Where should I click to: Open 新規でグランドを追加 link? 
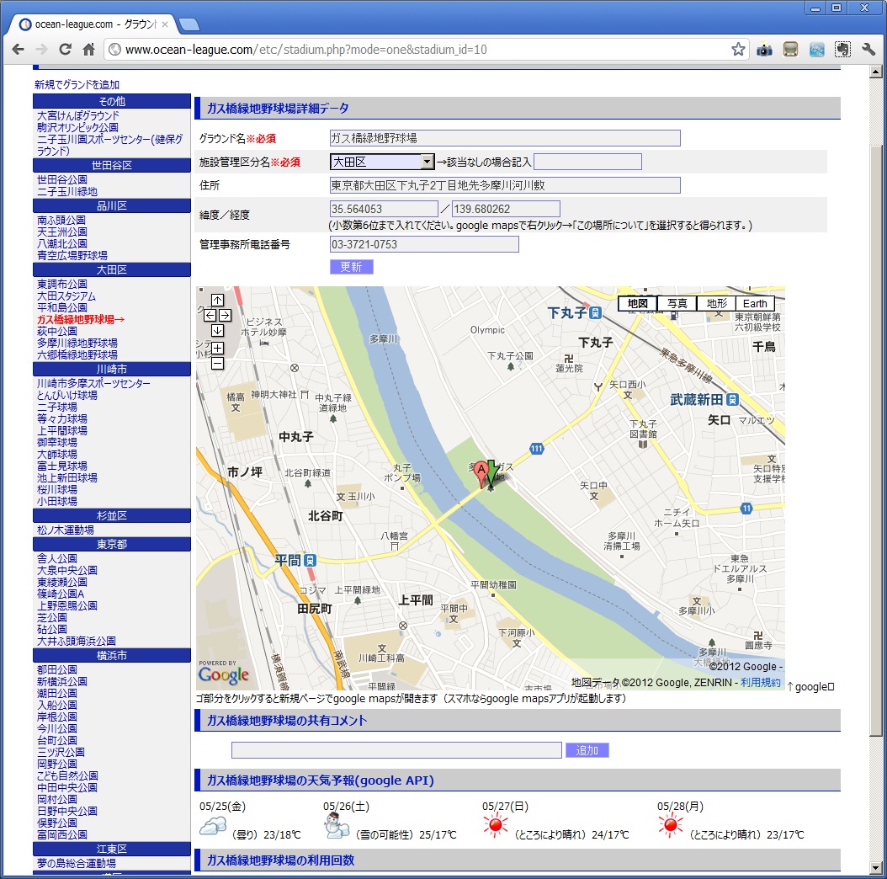tap(77, 85)
